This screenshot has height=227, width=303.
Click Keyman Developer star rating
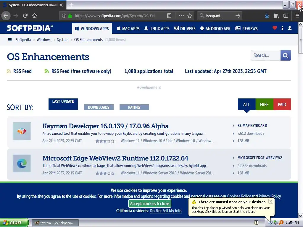tap(105, 141)
